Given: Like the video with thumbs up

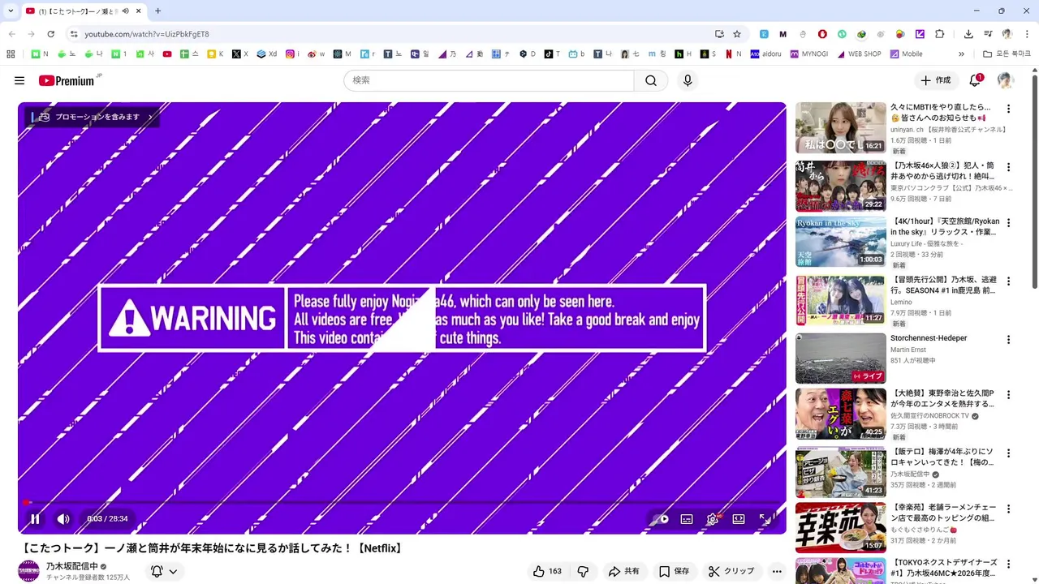Looking at the screenshot, I should point(548,571).
